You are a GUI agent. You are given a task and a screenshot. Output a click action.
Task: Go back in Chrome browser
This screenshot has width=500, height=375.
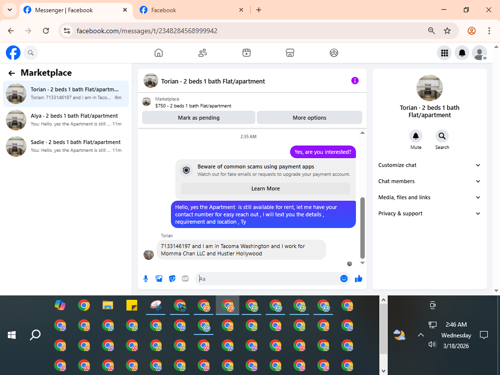tap(11, 31)
